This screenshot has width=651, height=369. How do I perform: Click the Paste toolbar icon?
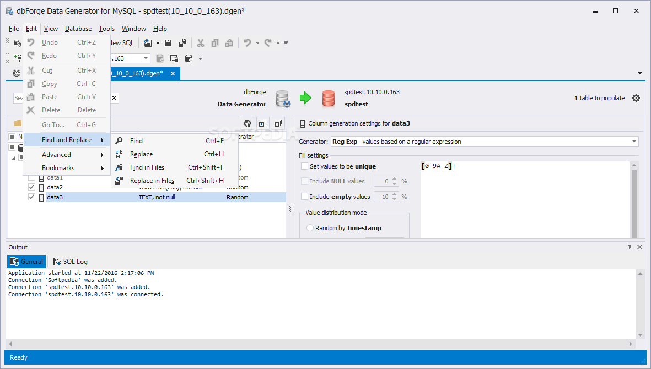(x=229, y=43)
